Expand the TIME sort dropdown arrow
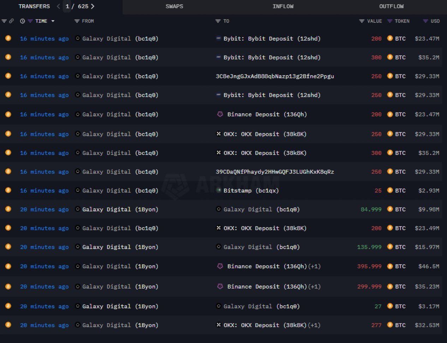This screenshot has width=447, height=343. click(53, 21)
